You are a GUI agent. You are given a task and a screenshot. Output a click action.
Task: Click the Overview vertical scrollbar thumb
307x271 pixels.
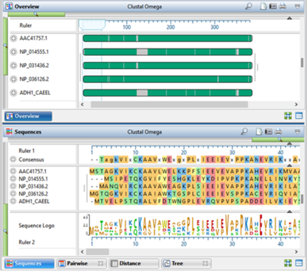[x=302, y=63]
